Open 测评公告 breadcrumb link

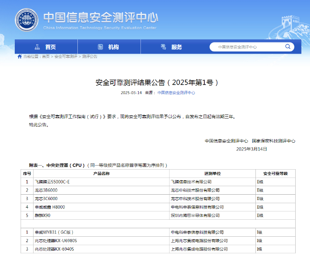coord(89,57)
